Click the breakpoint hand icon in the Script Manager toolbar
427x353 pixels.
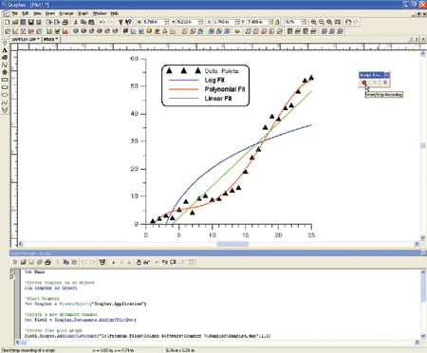point(139,263)
